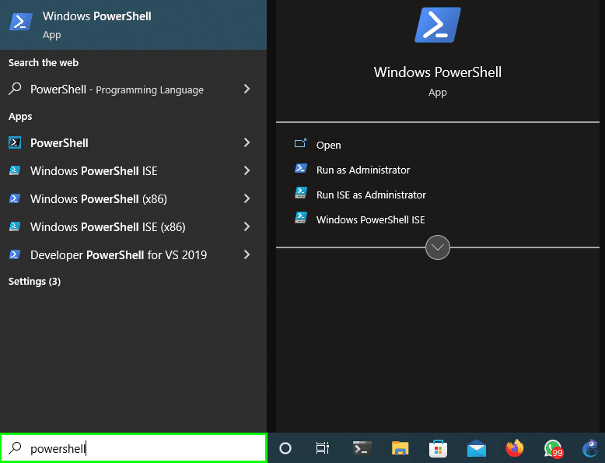This screenshot has height=463, width=605.
Task: Open WhatsApp with 99 badge on taskbar
Action: 554,449
